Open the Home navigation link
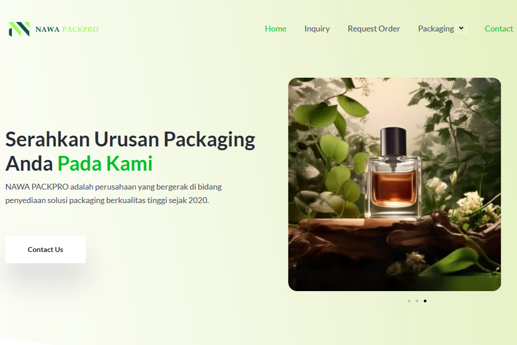Image resolution: width=517 pixels, height=345 pixels. point(276,29)
